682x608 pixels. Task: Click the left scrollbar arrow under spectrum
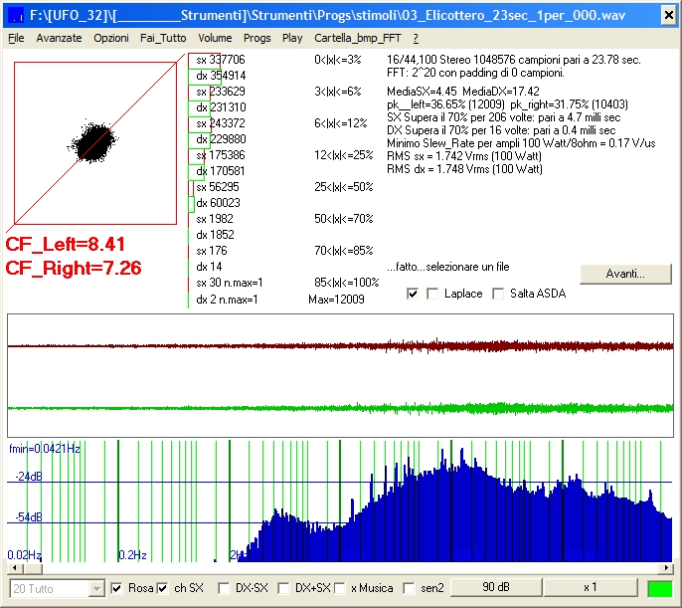pos(15,568)
